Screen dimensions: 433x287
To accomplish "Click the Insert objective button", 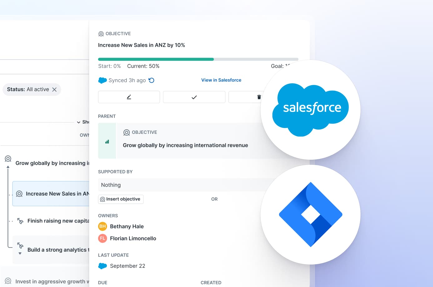I will [x=121, y=199].
